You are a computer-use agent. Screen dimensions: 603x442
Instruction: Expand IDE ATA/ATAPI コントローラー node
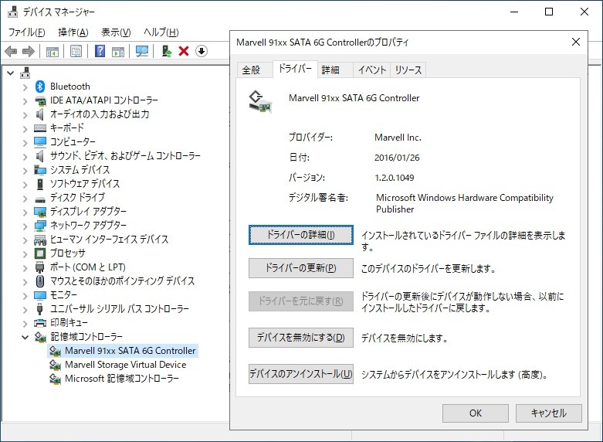tap(25, 101)
